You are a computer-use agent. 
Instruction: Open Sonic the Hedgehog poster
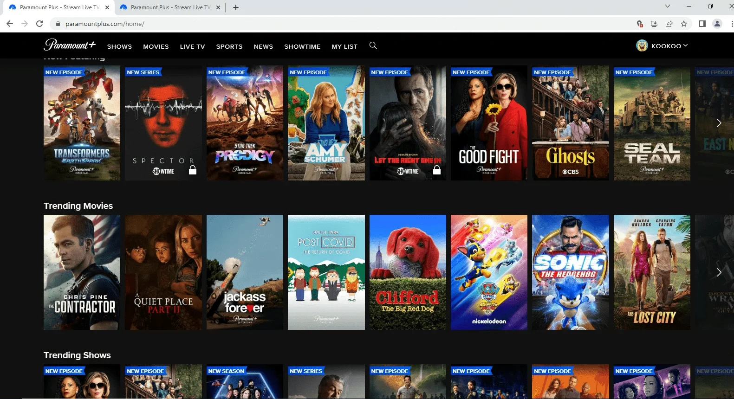pos(571,272)
